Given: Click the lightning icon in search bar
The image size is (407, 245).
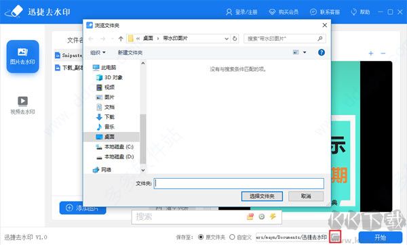Looking at the screenshot, I should [x=273, y=217].
